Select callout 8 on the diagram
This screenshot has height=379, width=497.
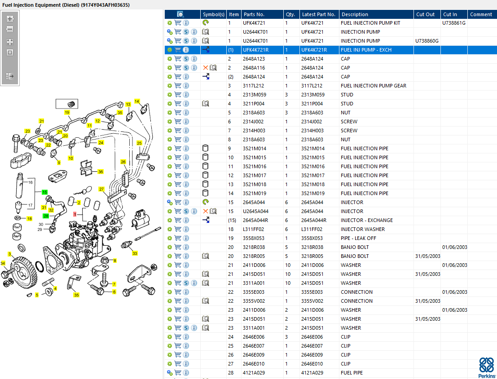tap(115, 261)
